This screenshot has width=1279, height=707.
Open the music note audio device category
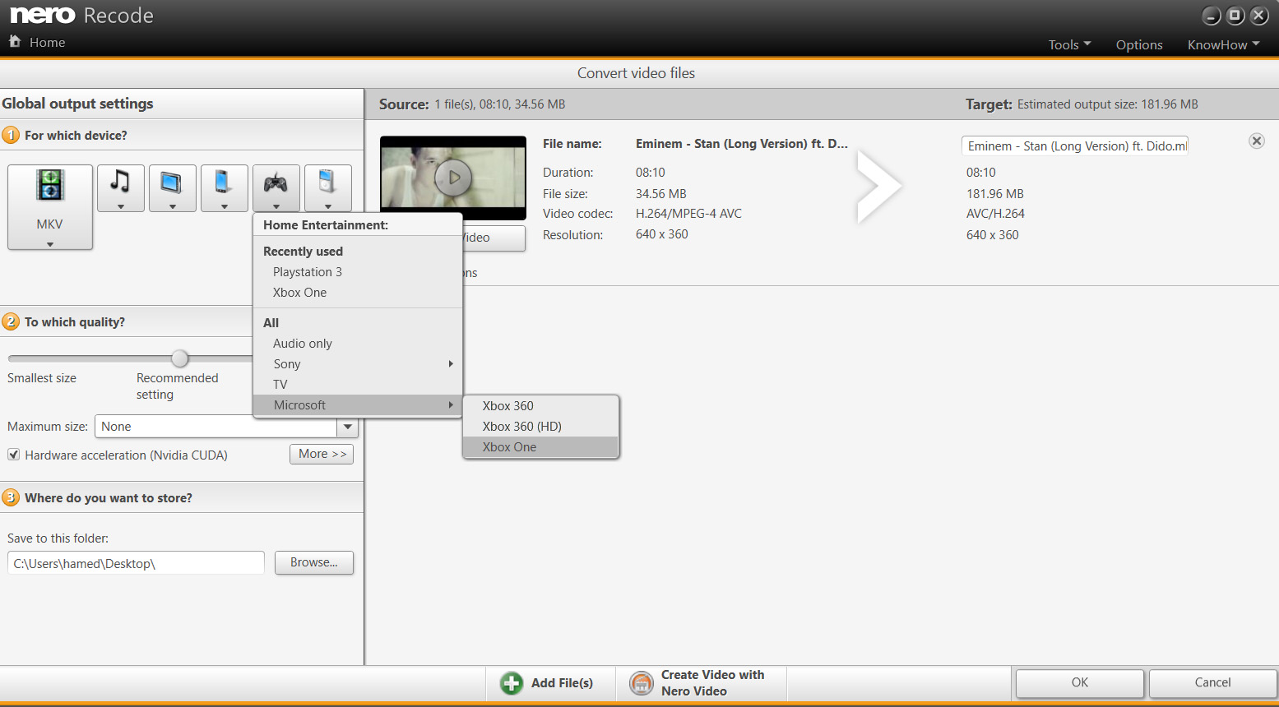121,188
